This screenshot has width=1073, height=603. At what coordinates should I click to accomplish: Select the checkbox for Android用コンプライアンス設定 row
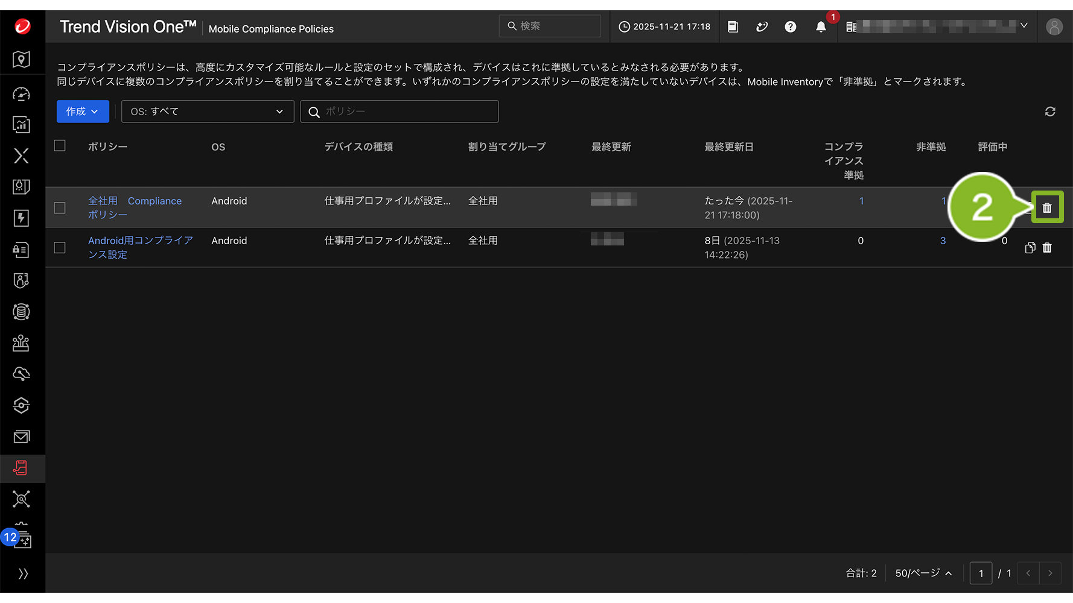(x=60, y=248)
